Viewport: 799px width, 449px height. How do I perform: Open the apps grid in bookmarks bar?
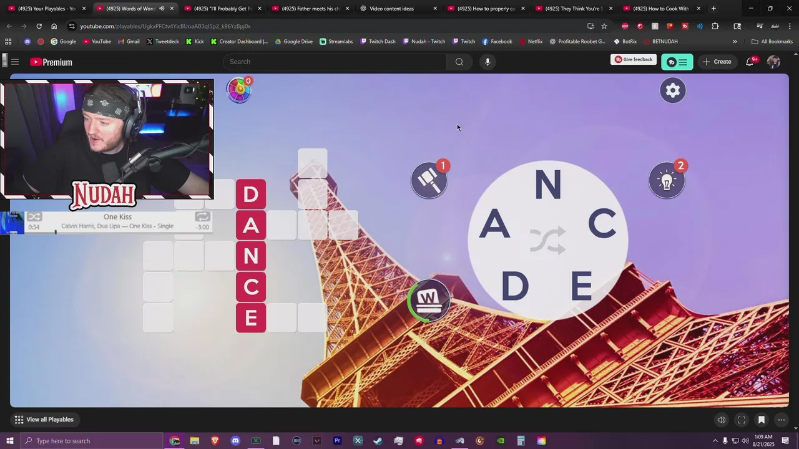point(8,42)
